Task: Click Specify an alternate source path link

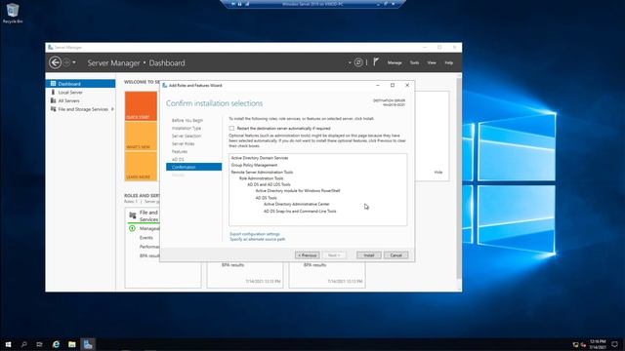Action: tap(258, 239)
